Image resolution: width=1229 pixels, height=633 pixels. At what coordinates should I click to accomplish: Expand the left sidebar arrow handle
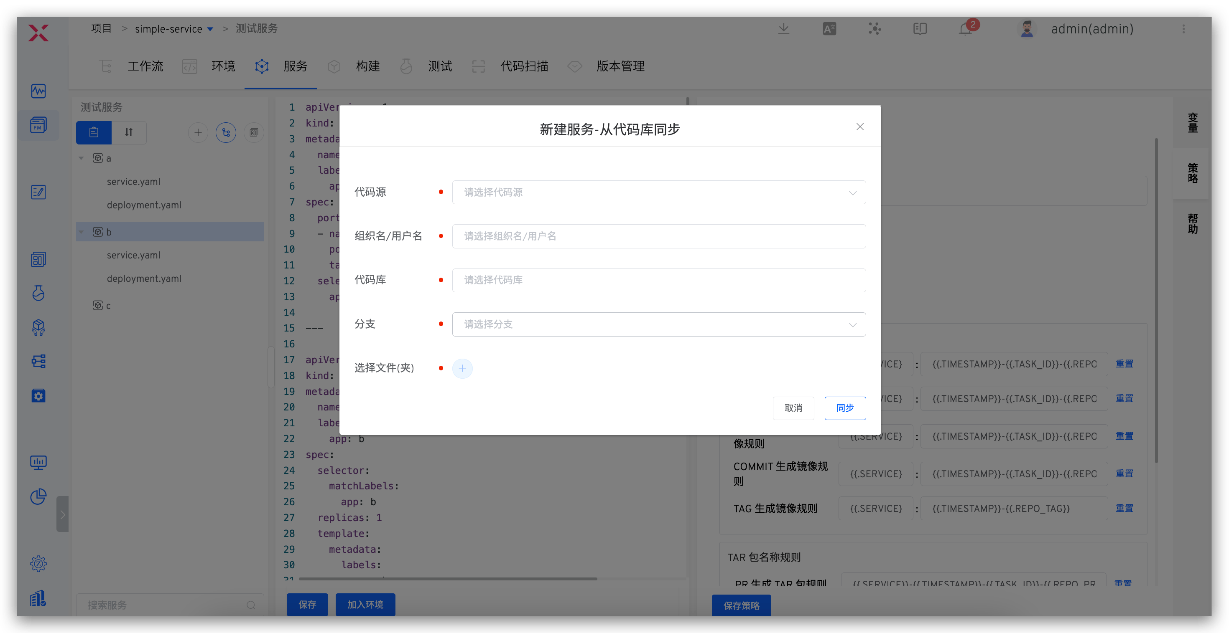pos(63,514)
